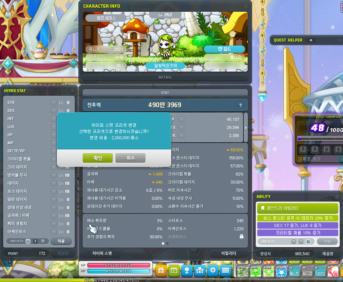Add a point to Hyper Stat DEX
Screen dimensions: 343x282
click(x=54, y=111)
